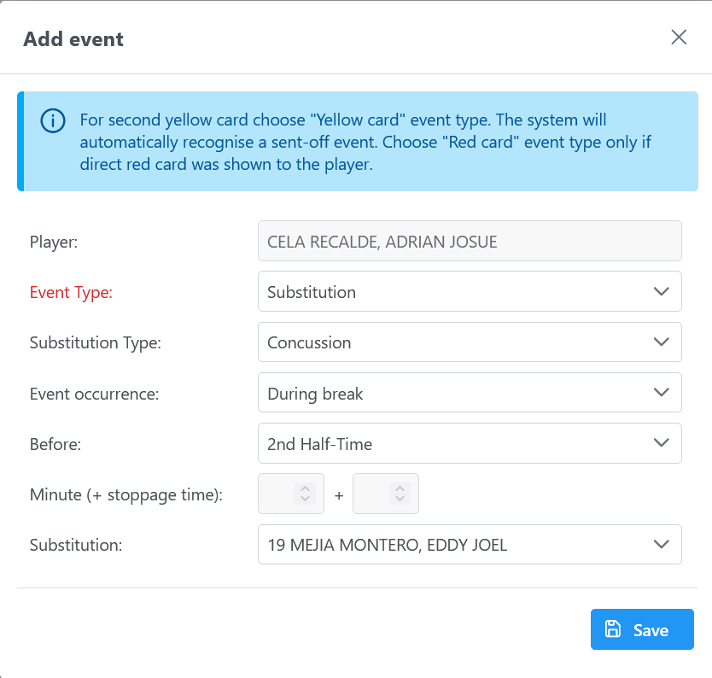The height and width of the screenshot is (678, 712).
Task: Click the red Event Type label
Action: (x=71, y=292)
